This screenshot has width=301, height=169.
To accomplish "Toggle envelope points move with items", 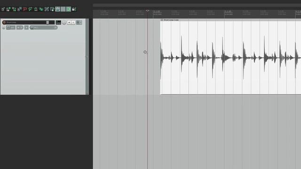I will coord(57,9).
